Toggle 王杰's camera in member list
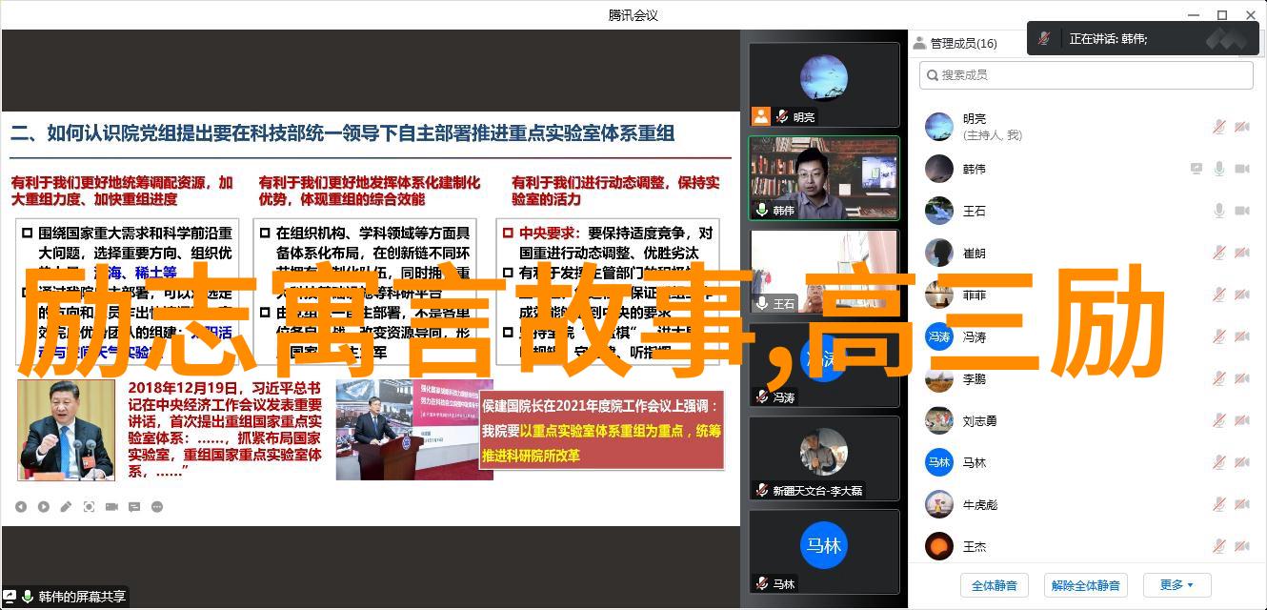The image size is (1267, 610). coord(1242,546)
